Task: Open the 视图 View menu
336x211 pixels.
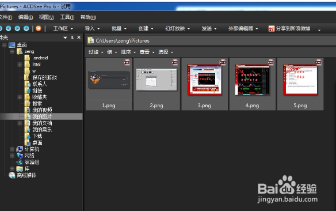Action: click(x=46, y=17)
